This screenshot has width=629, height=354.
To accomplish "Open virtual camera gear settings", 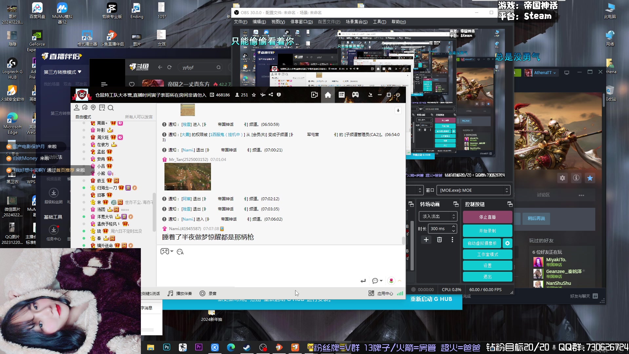I will [507, 243].
